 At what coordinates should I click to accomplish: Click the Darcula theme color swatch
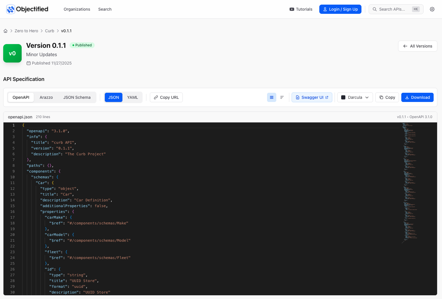tap(343, 97)
